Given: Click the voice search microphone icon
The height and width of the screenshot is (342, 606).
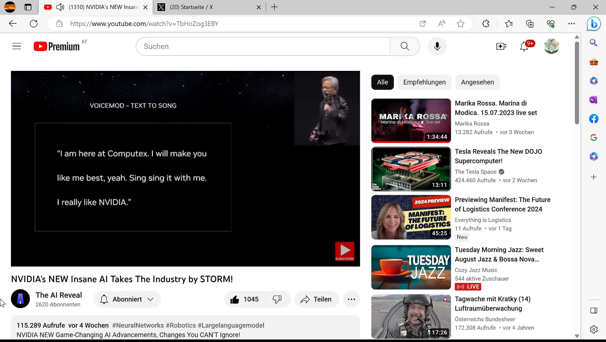Looking at the screenshot, I should 437,46.
